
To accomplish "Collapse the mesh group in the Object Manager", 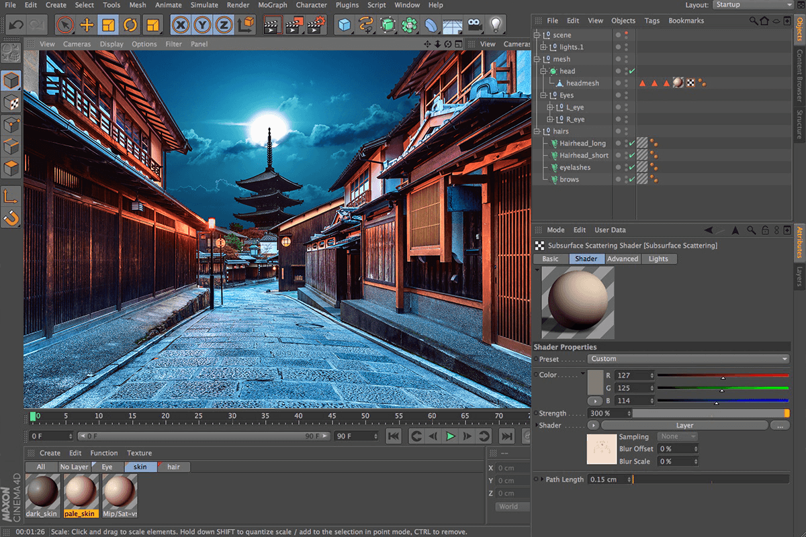I will tap(536, 58).
